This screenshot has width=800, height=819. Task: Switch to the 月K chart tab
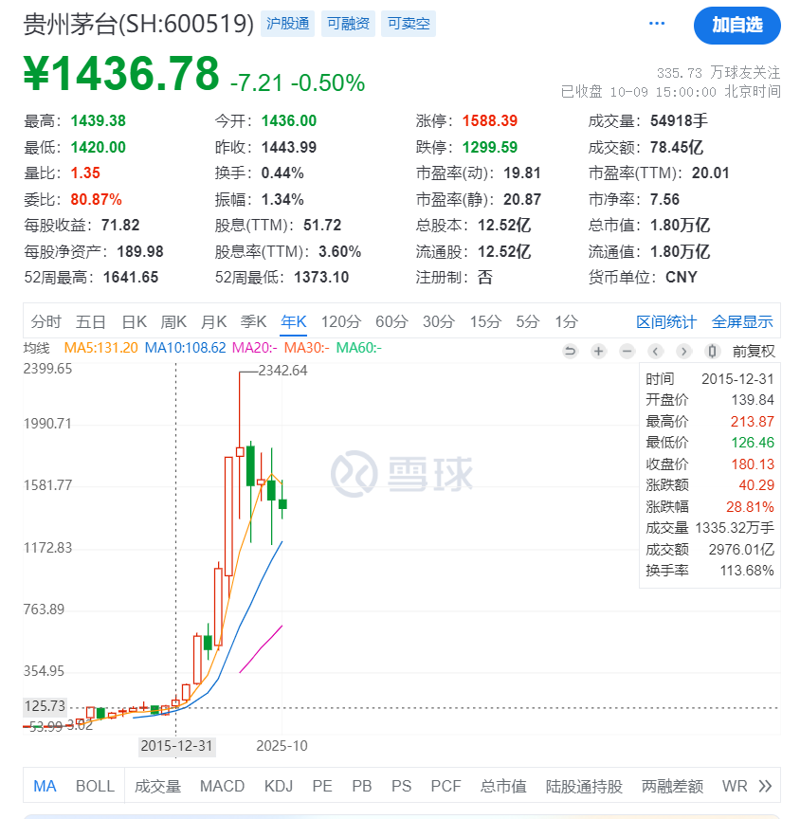point(213,321)
